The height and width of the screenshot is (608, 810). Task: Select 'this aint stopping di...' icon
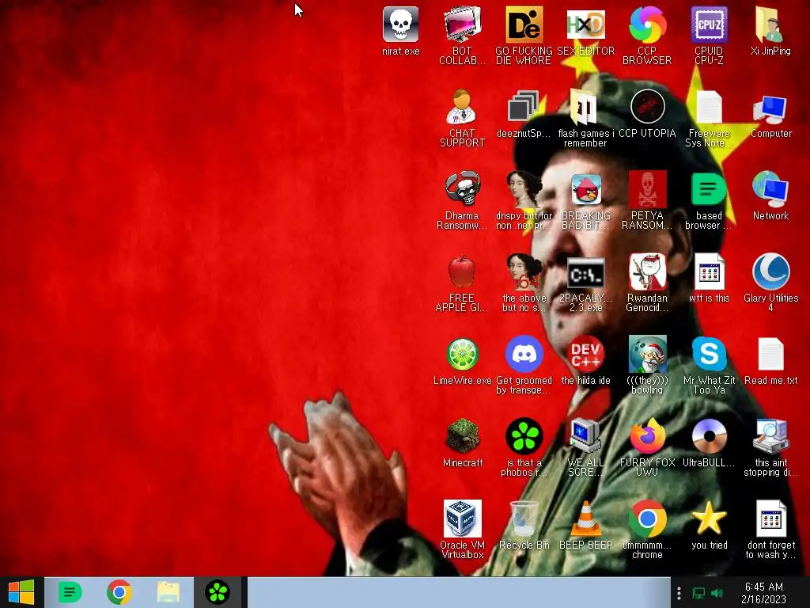tap(770, 435)
